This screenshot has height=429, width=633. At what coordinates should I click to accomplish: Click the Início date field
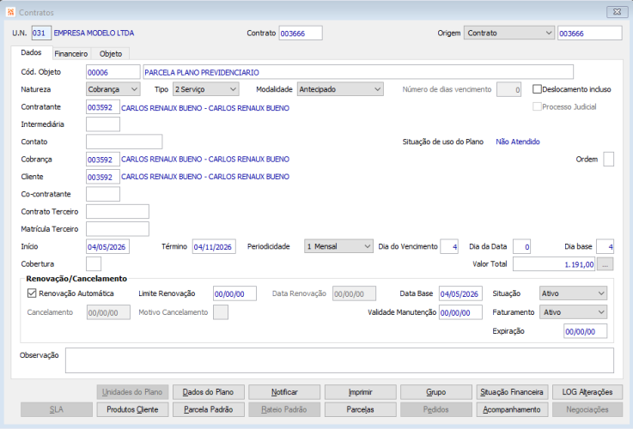(x=107, y=246)
